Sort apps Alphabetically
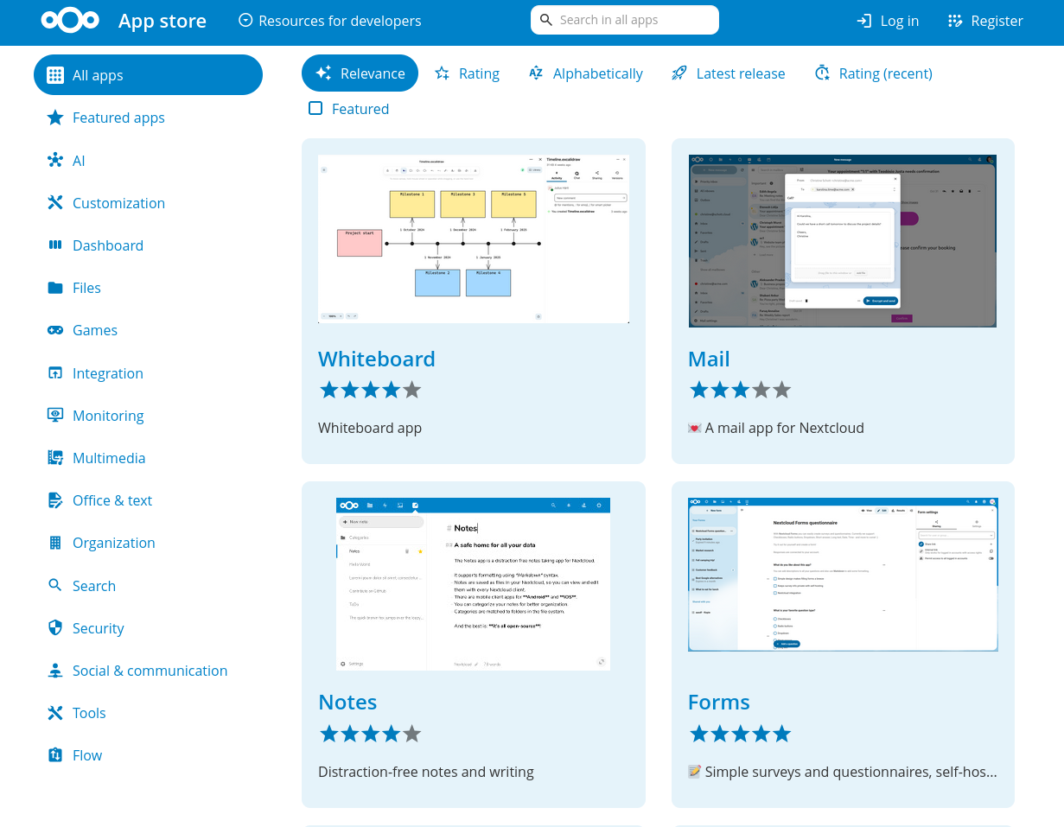1064x827 pixels. tap(585, 73)
